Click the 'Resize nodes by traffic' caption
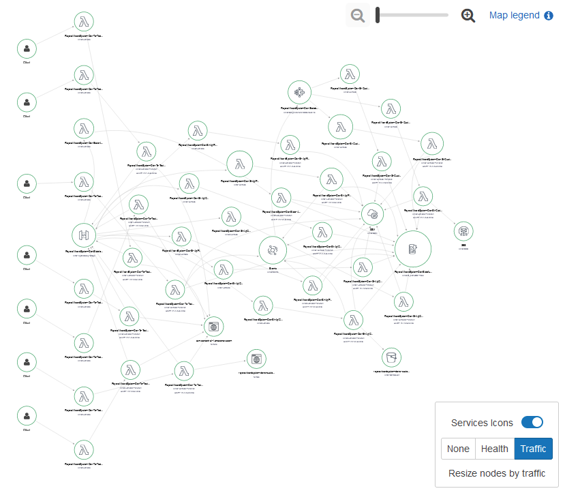565x493 pixels. [497, 473]
